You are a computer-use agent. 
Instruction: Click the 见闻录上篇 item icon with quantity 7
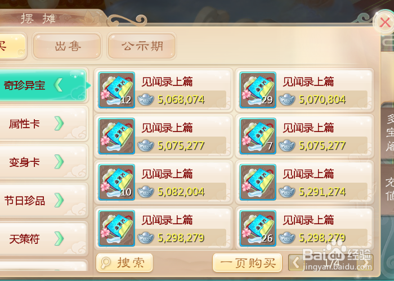[x=258, y=136]
